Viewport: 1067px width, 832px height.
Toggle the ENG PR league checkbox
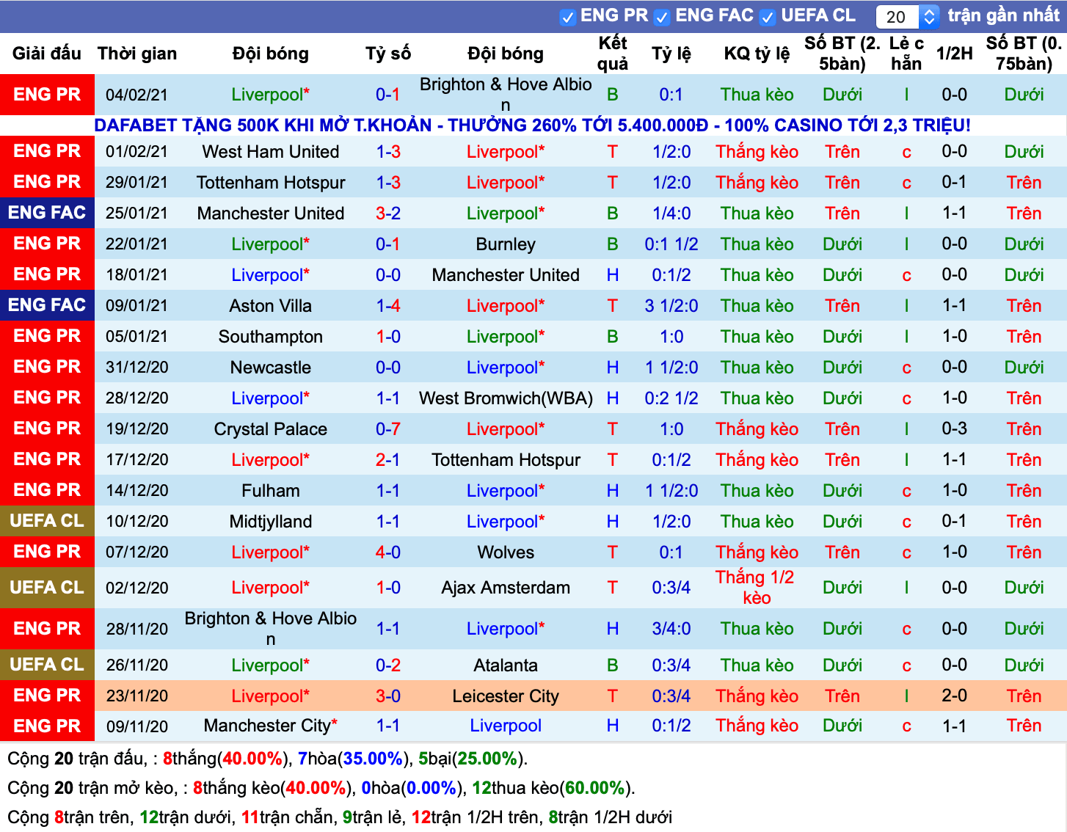567,17
